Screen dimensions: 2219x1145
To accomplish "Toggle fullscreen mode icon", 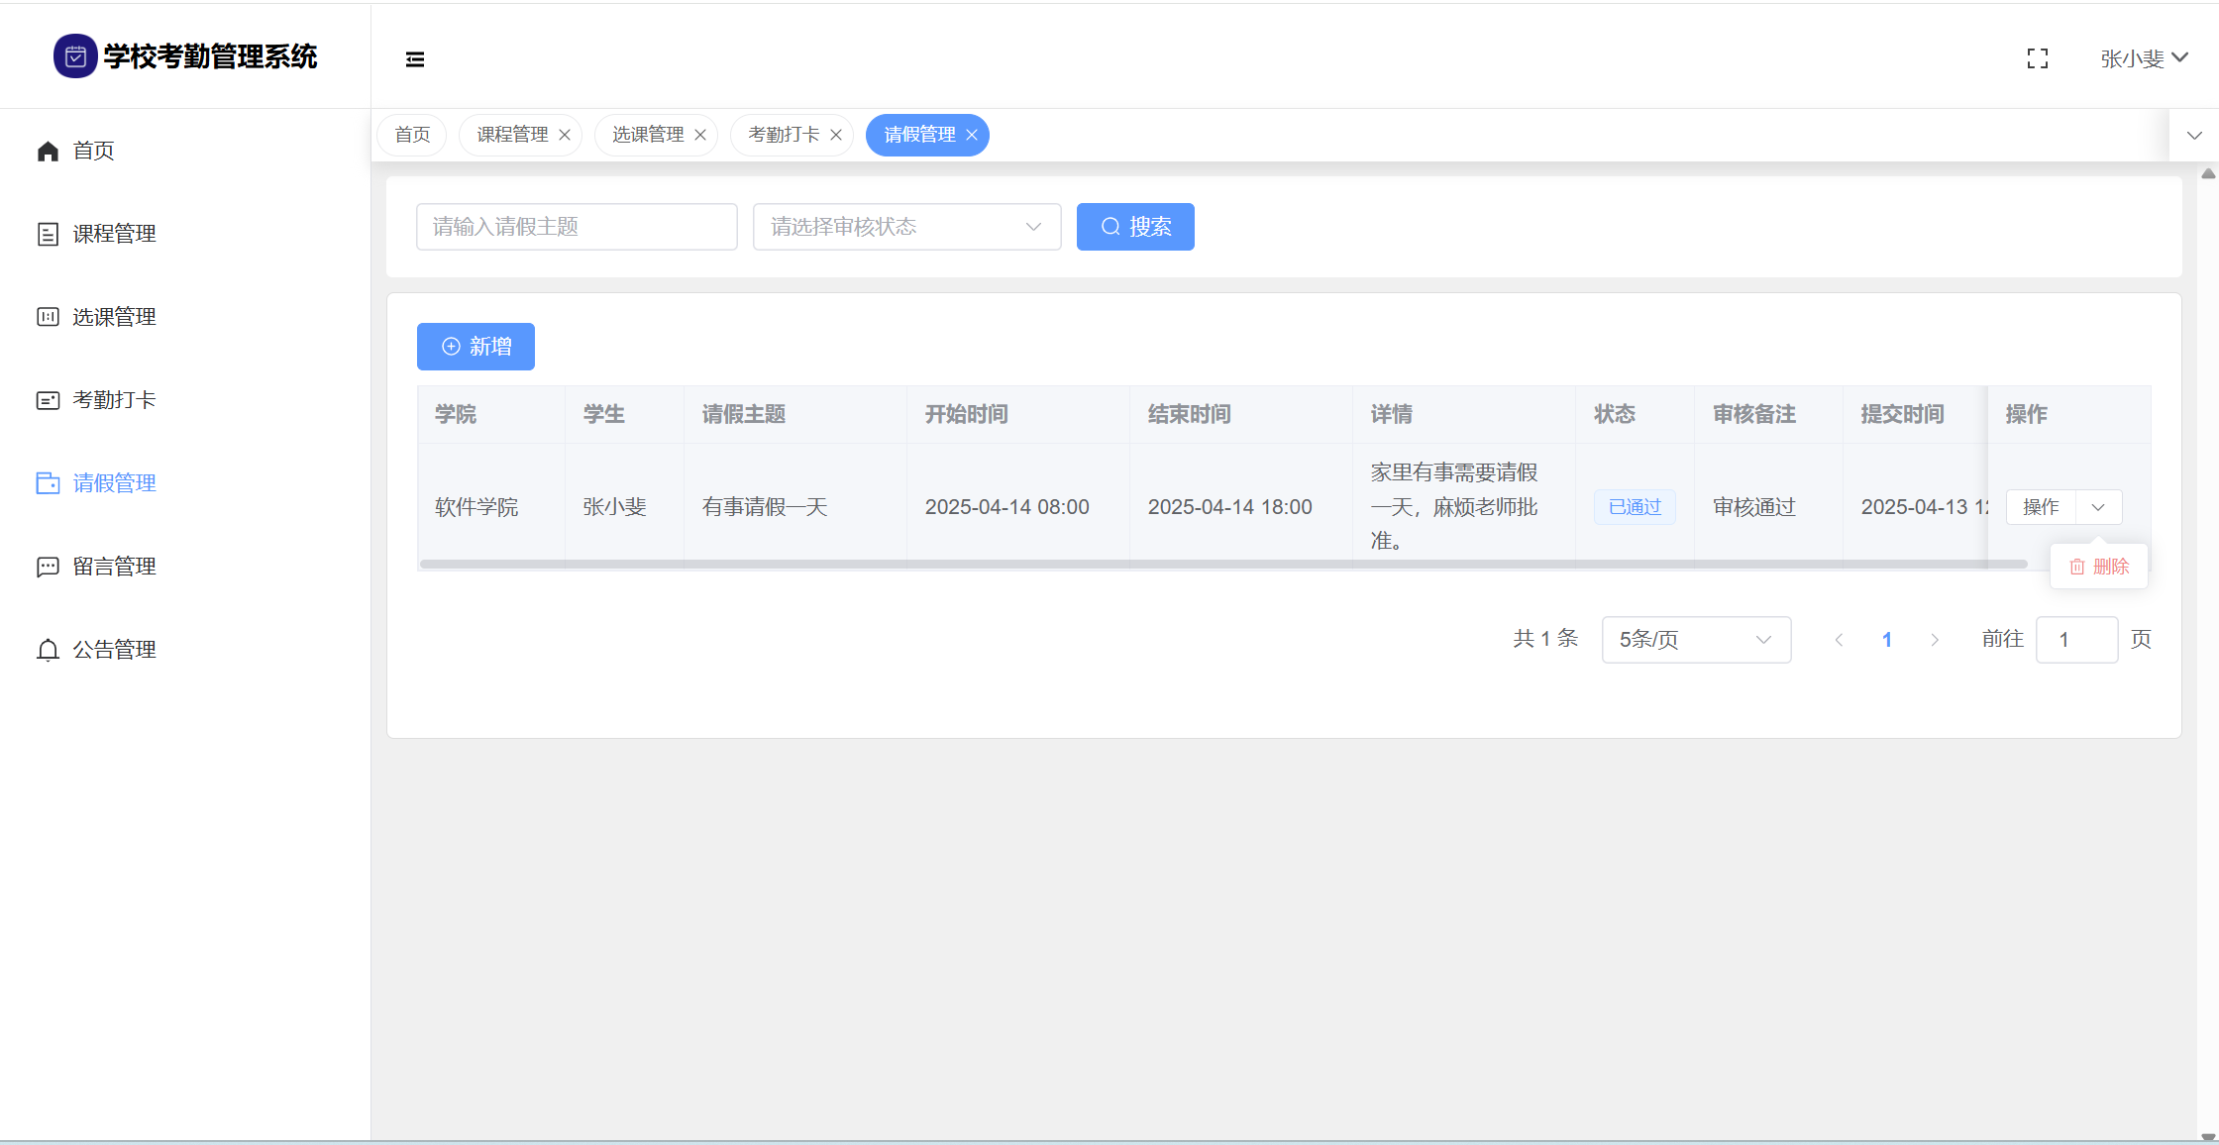I will 2037,59.
